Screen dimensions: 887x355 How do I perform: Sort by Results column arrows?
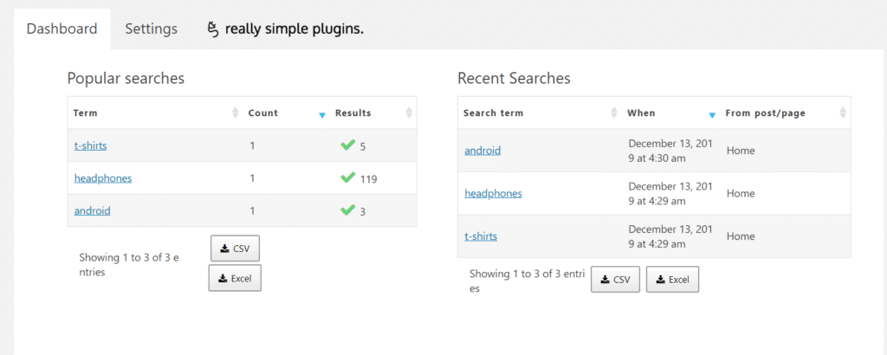pyautogui.click(x=409, y=113)
